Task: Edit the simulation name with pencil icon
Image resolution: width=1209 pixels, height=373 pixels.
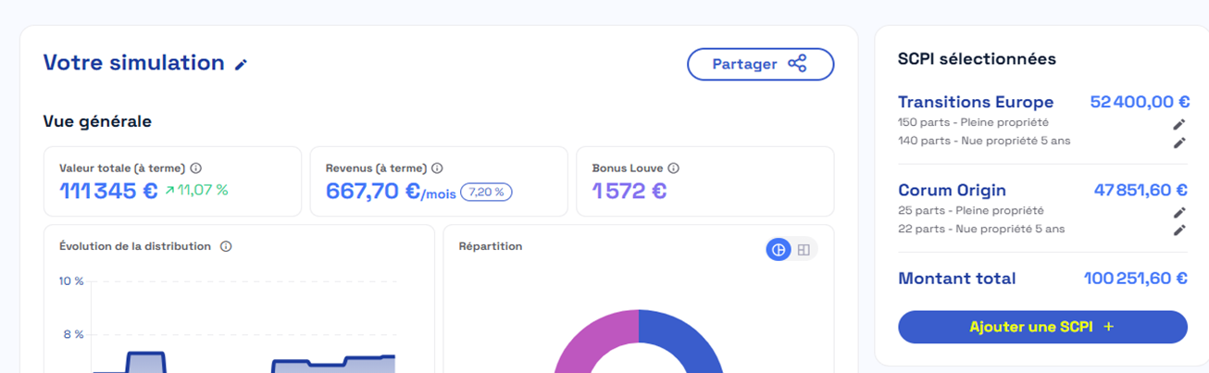Action: click(242, 65)
